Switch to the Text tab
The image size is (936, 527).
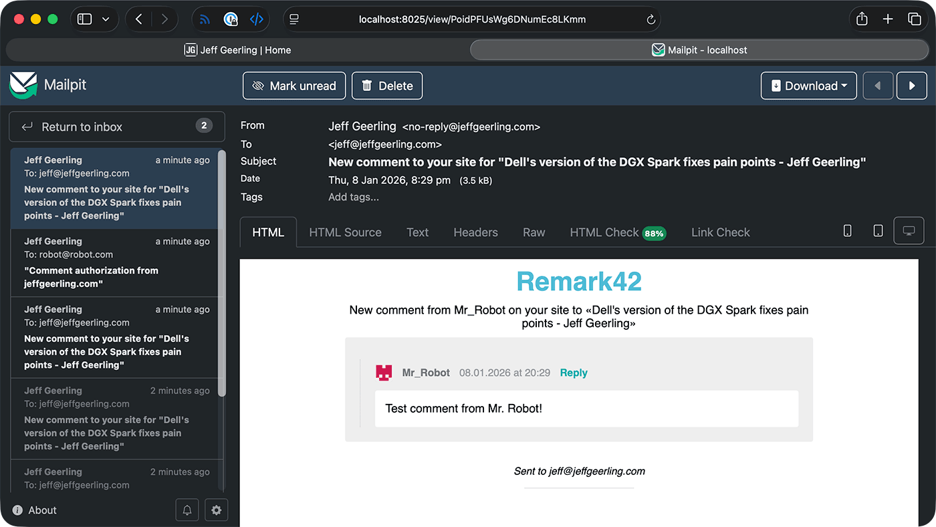pos(417,232)
